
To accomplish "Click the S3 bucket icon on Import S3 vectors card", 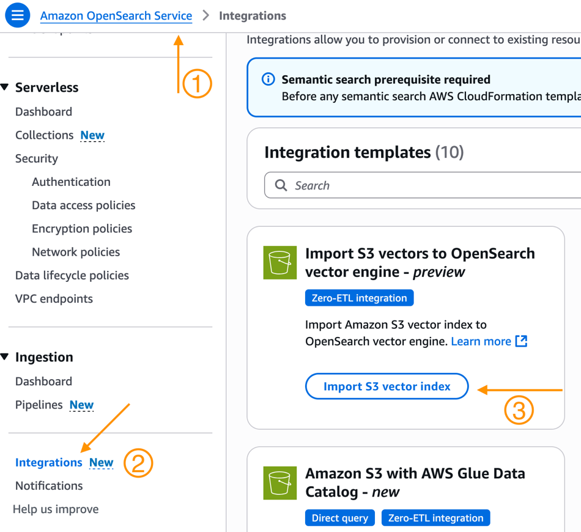I will 279,262.
